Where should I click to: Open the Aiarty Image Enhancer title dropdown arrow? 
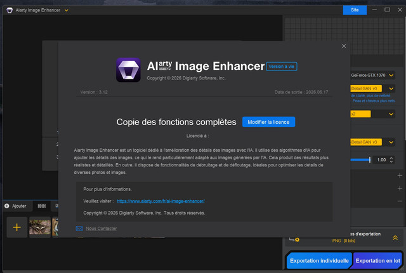66,10
